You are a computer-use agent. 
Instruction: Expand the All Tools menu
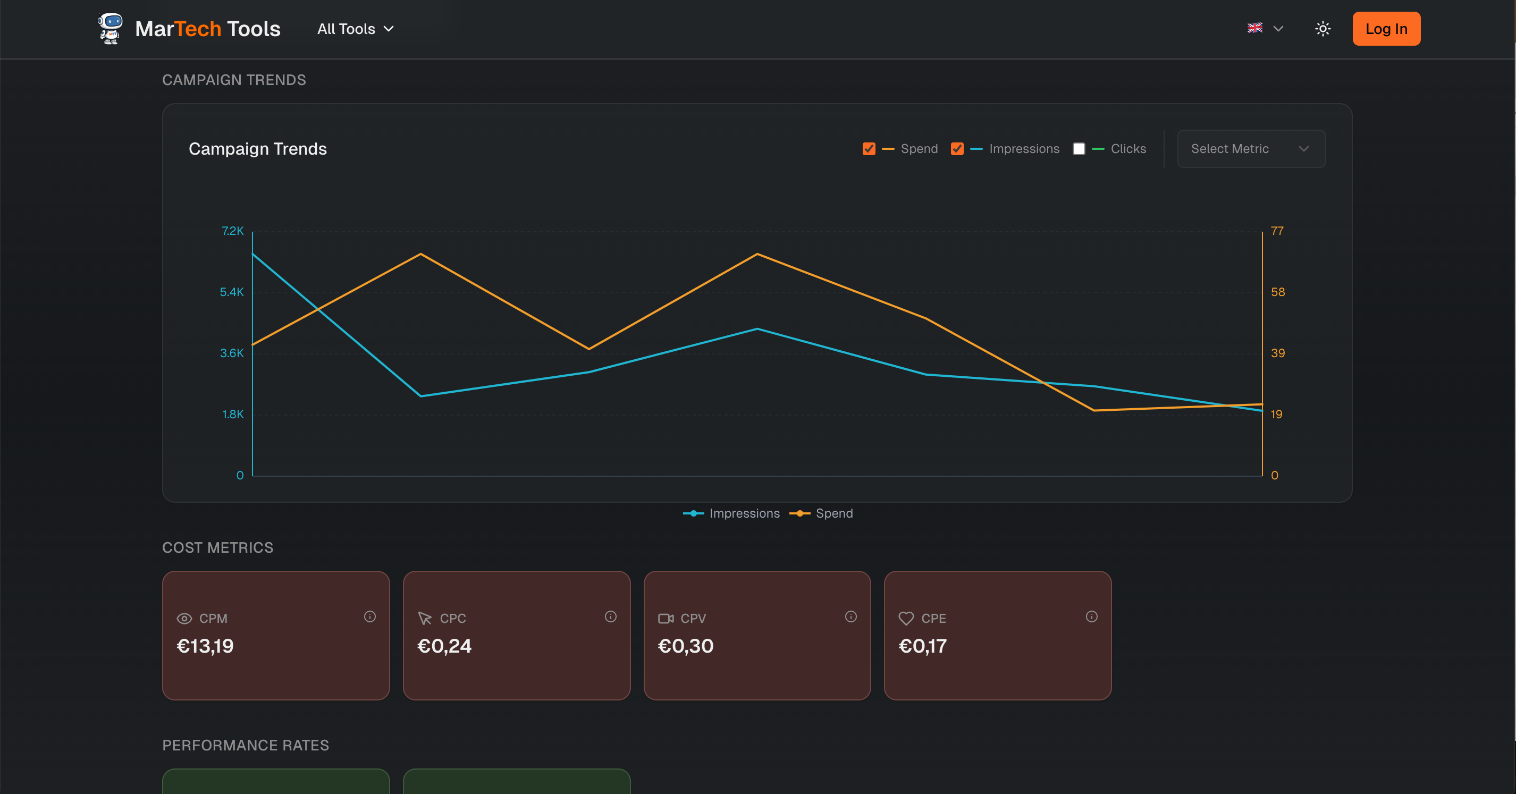pos(354,28)
